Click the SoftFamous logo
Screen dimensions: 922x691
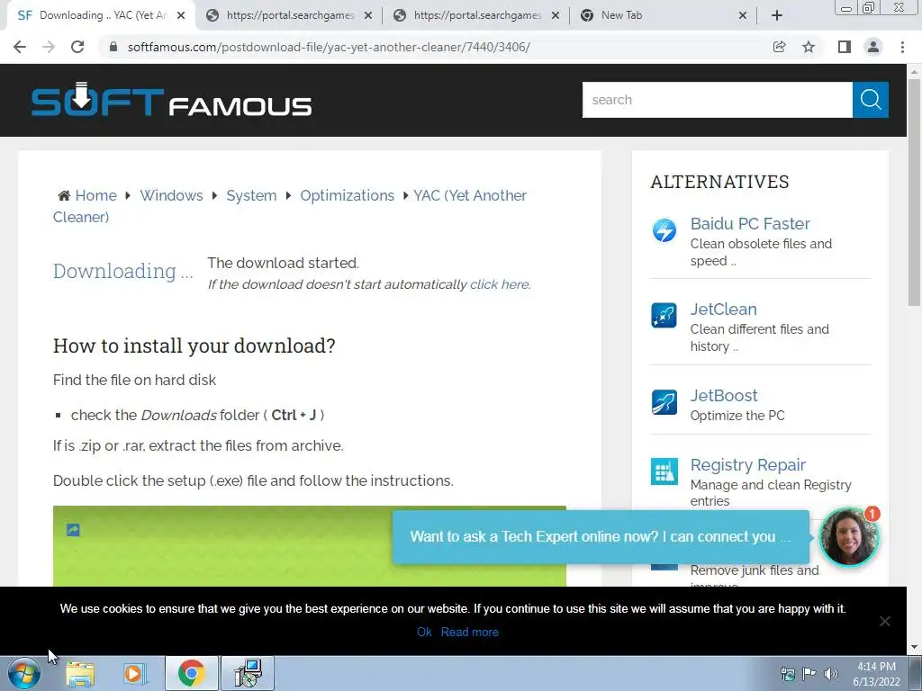[171, 99]
